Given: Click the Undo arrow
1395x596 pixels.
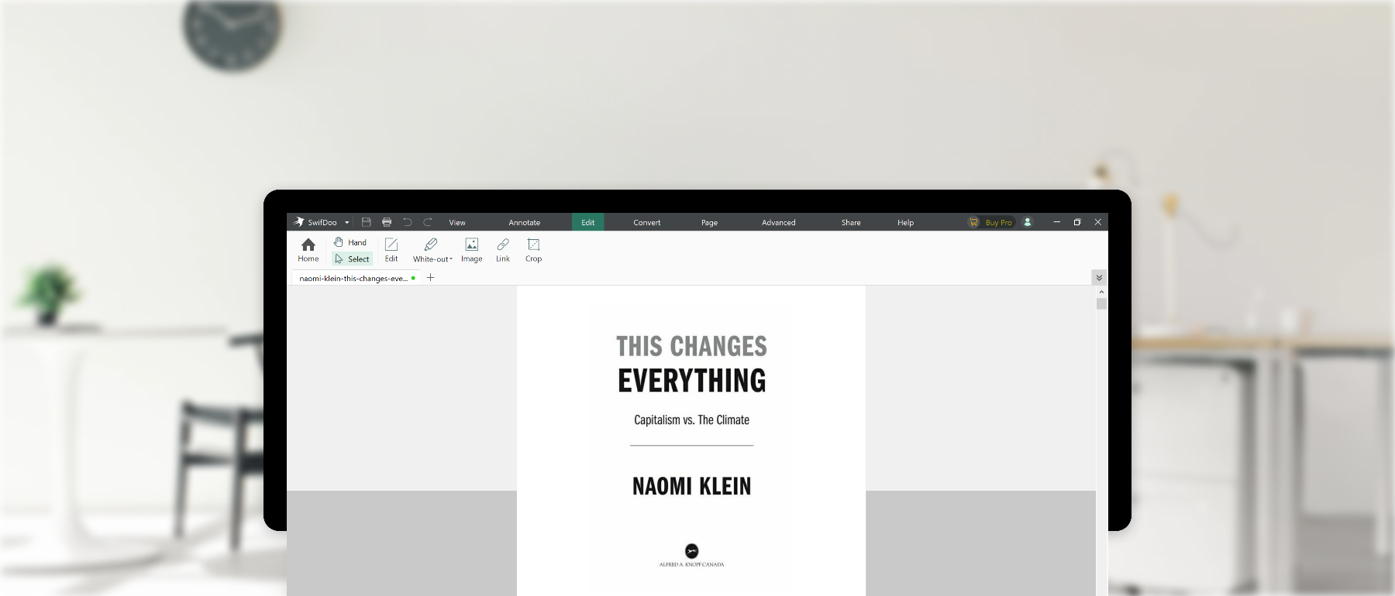Looking at the screenshot, I should [408, 222].
